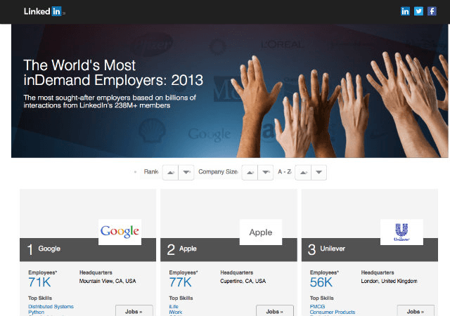Open the Consumer Products skill link

click(333, 312)
